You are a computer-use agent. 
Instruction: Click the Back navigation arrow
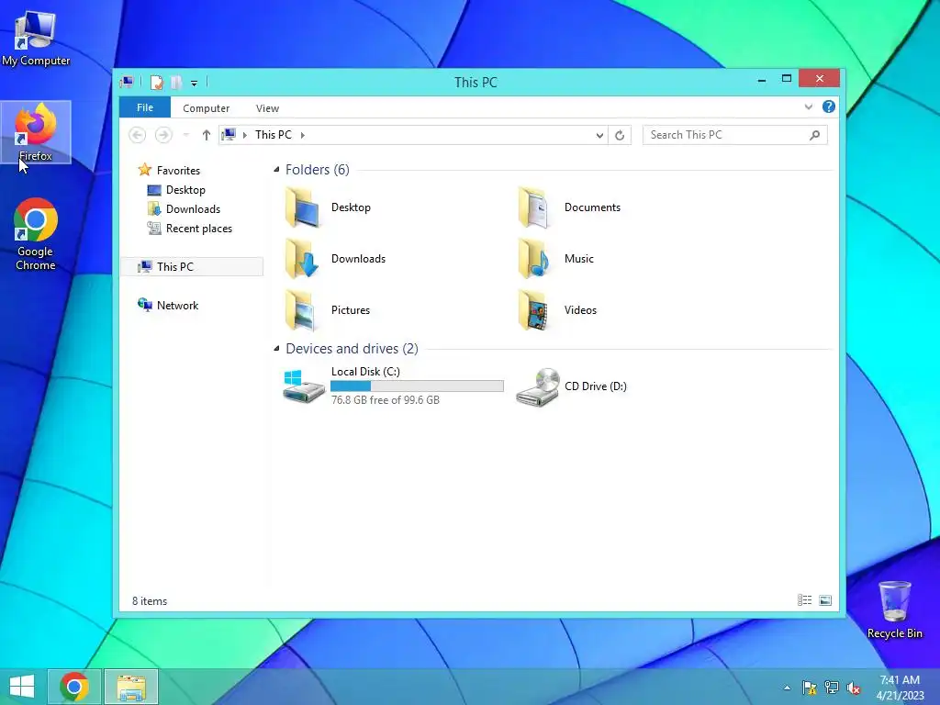tap(138, 135)
